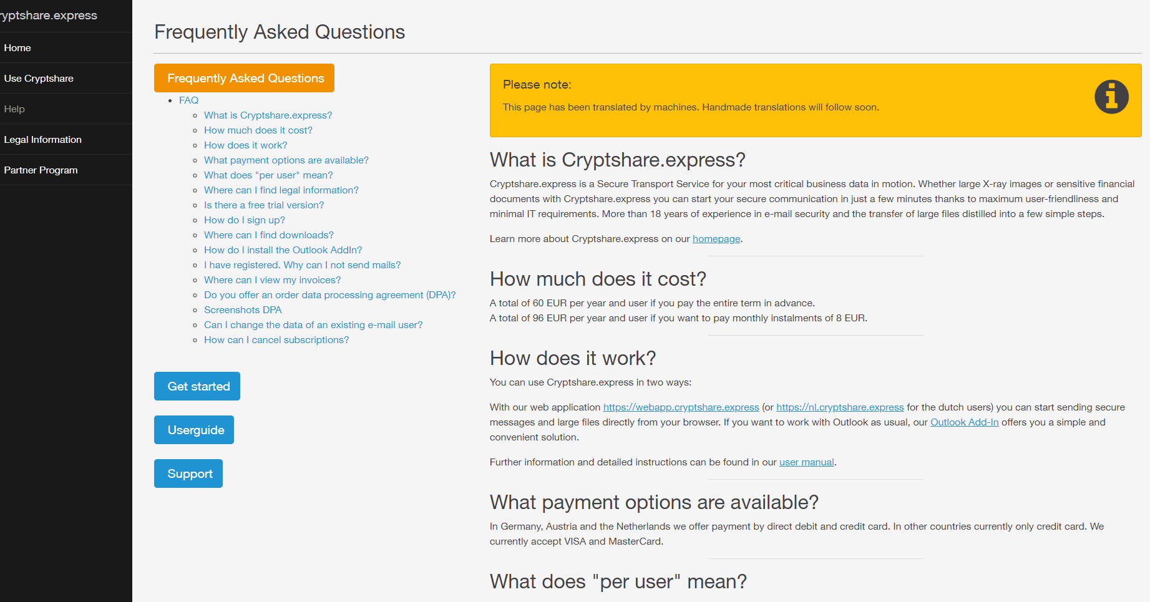1150x602 pixels.
Task: Click the webapp.cryptshare.express link
Action: pyautogui.click(x=680, y=407)
